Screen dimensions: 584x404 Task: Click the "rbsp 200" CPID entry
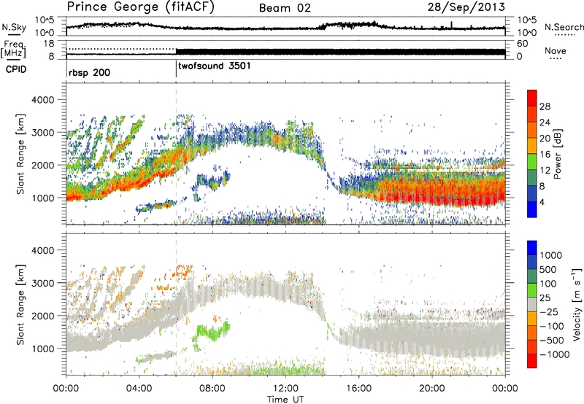pyautogui.click(x=89, y=72)
